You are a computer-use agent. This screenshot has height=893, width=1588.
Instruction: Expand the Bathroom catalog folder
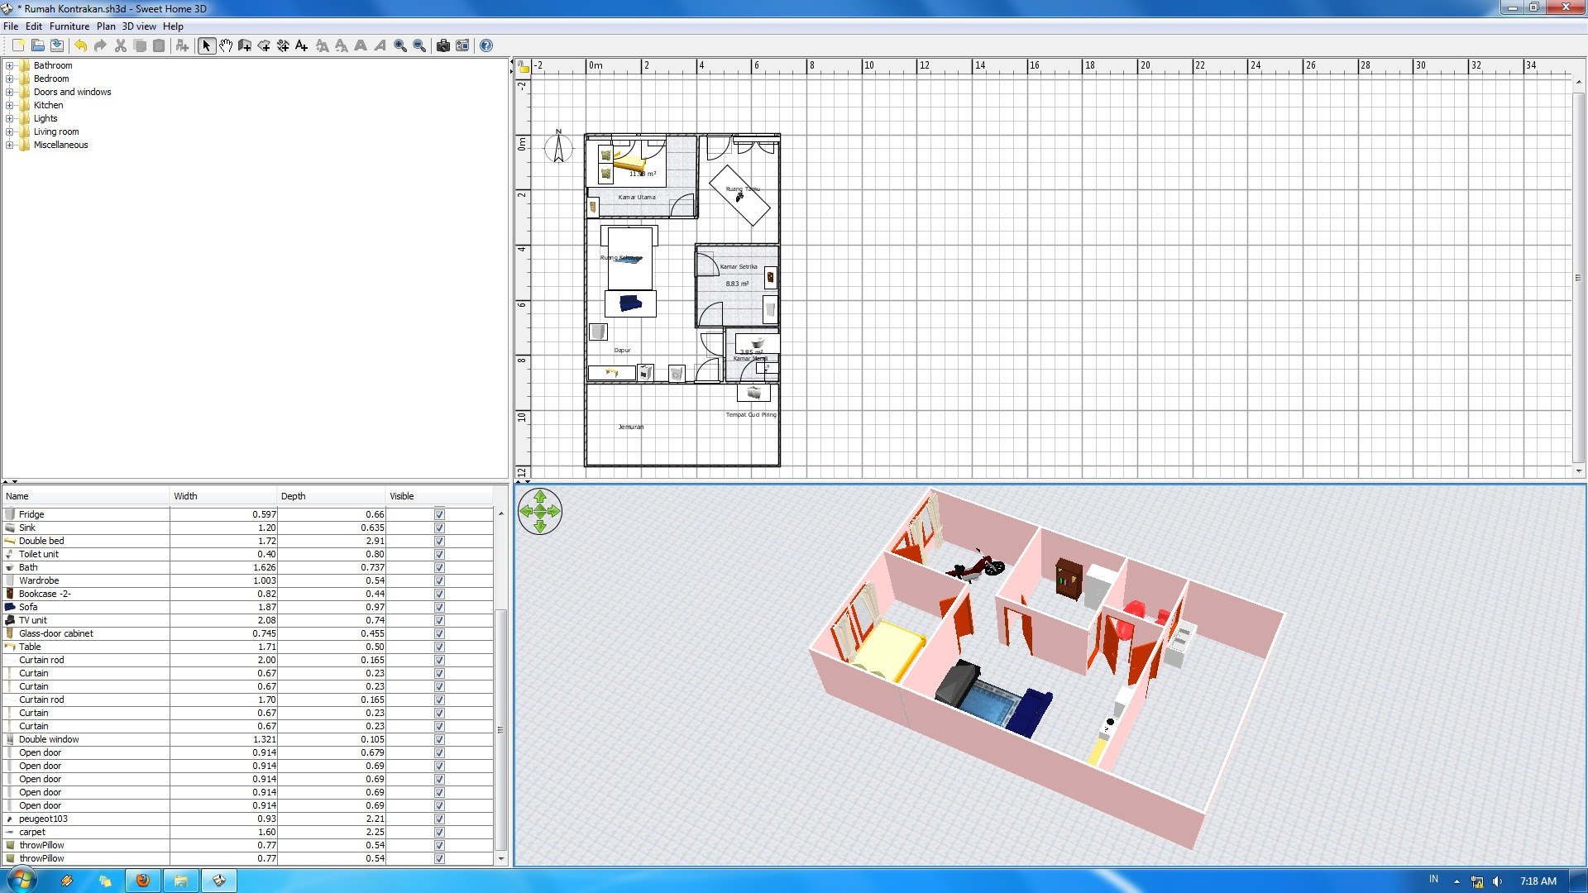[x=9, y=65]
